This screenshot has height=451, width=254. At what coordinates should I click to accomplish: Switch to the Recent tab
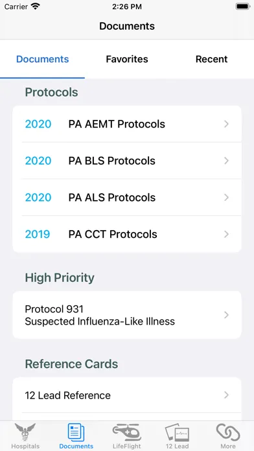pyautogui.click(x=211, y=59)
